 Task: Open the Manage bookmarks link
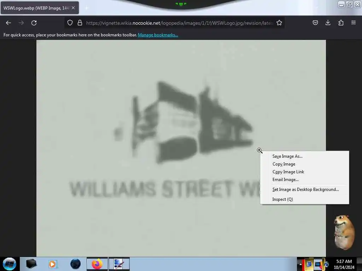(x=158, y=35)
